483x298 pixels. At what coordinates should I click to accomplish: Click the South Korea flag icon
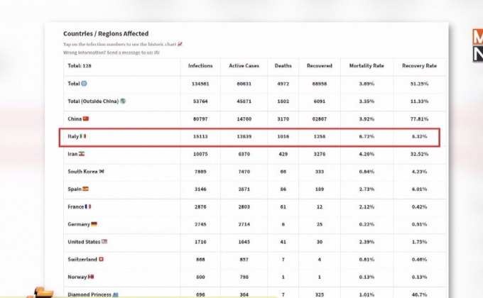pos(102,171)
